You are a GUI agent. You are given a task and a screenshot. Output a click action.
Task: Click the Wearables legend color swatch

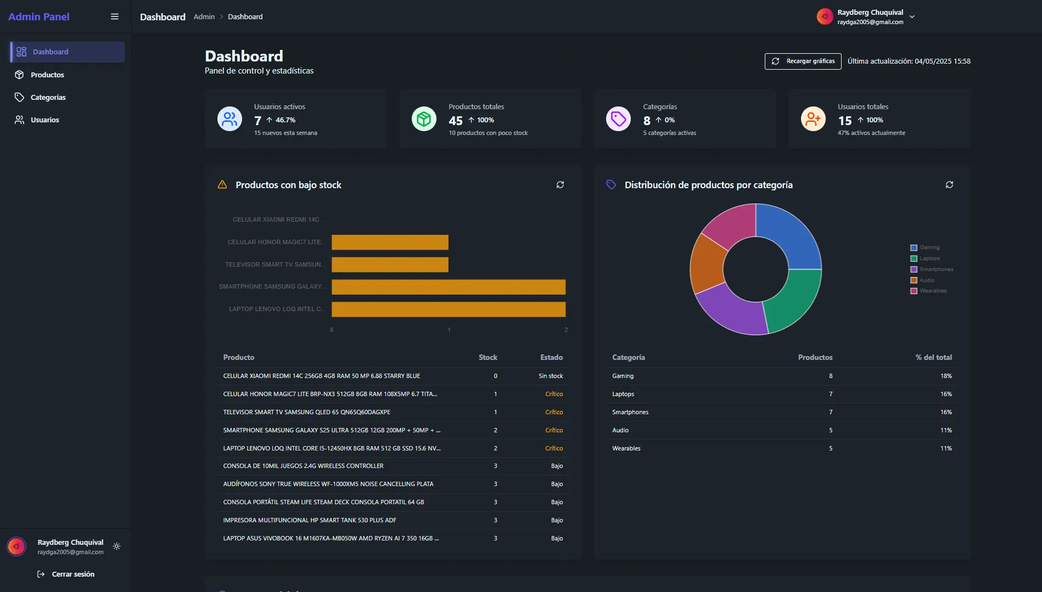click(914, 291)
